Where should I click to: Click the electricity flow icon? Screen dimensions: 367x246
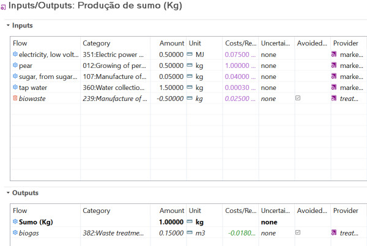point(15,54)
